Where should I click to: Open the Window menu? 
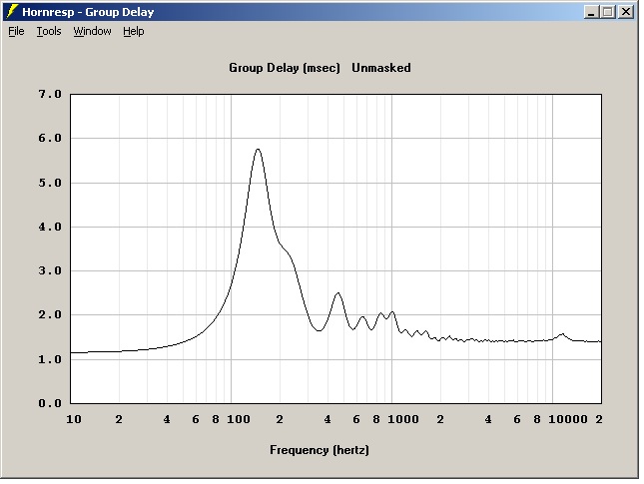coord(92,31)
